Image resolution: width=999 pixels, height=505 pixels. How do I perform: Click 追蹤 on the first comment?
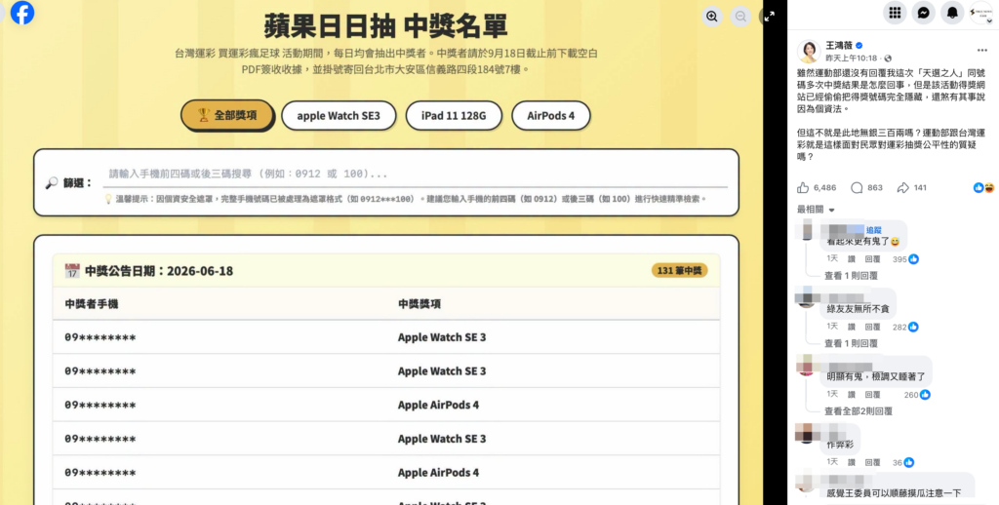(873, 230)
